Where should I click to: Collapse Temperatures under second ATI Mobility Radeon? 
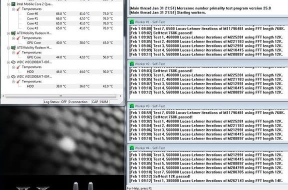coord(13,52)
